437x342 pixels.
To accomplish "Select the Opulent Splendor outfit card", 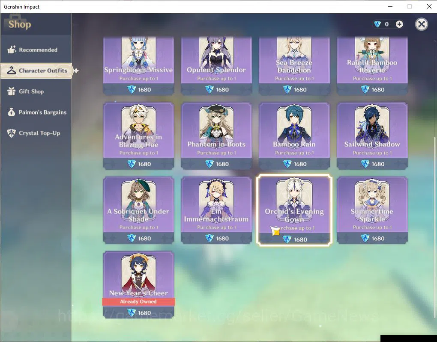I will point(216,65).
